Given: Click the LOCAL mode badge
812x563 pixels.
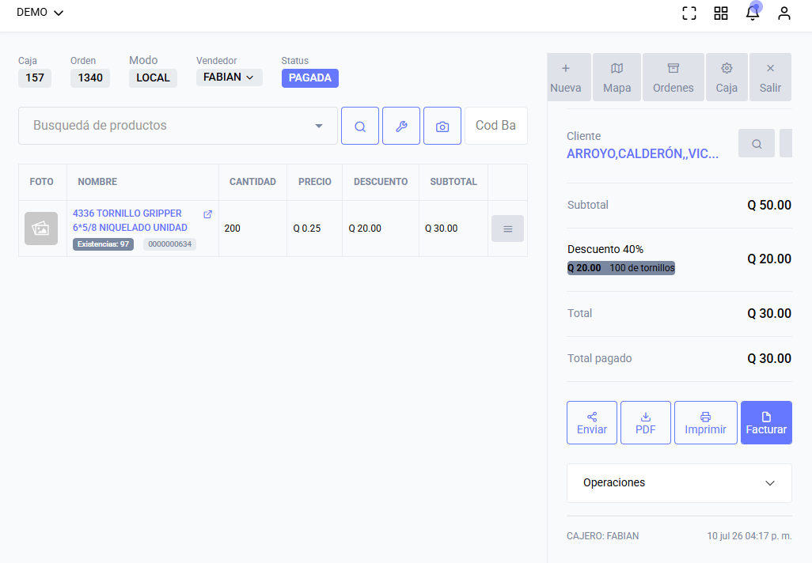Looking at the screenshot, I should (x=153, y=78).
